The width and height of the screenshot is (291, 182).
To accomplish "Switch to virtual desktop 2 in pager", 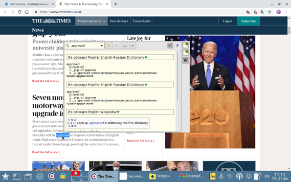I will (84, 174).
